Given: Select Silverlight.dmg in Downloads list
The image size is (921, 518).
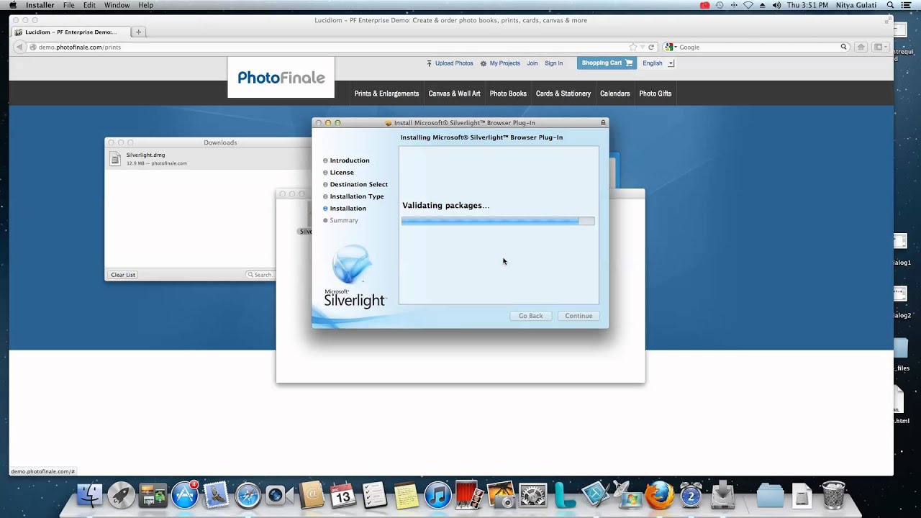Looking at the screenshot, I should pos(209,159).
